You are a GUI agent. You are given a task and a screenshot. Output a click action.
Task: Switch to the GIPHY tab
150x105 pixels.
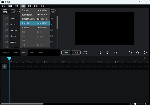tap(41, 53)
